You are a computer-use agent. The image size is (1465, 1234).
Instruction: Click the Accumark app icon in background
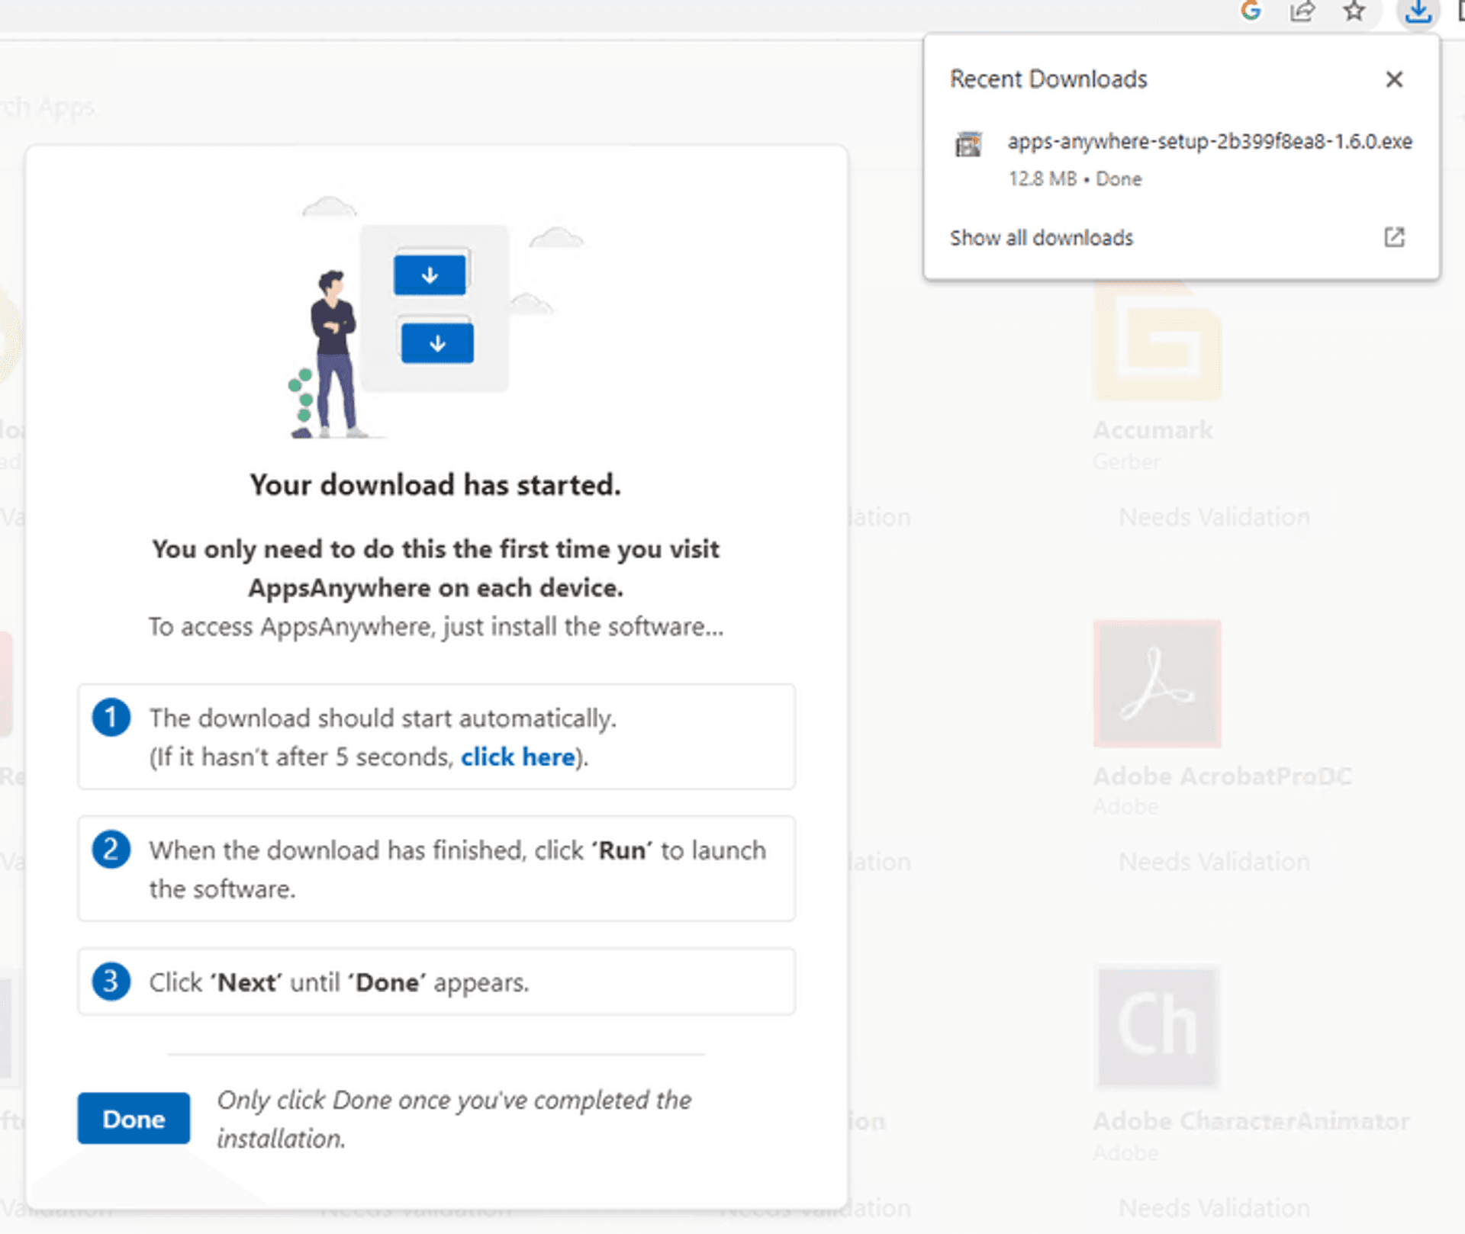[x=1157, y=341]
